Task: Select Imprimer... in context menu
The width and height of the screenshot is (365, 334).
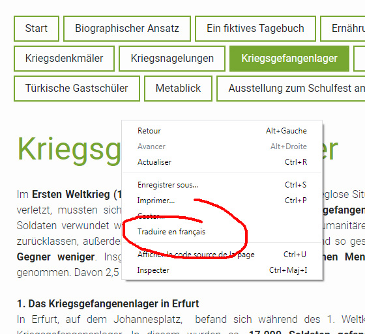Action: click(x=222, y=201)
